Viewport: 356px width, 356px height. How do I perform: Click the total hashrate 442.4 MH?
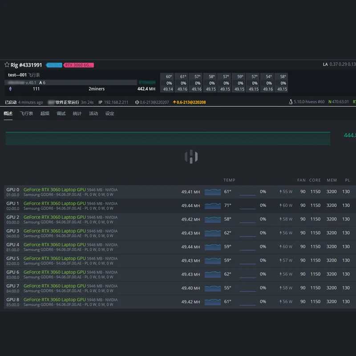coord(146,89)
